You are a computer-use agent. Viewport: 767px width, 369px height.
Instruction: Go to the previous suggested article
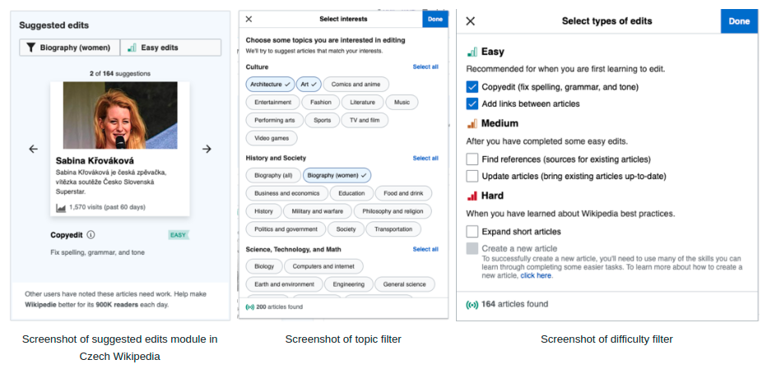coord(33,149)
